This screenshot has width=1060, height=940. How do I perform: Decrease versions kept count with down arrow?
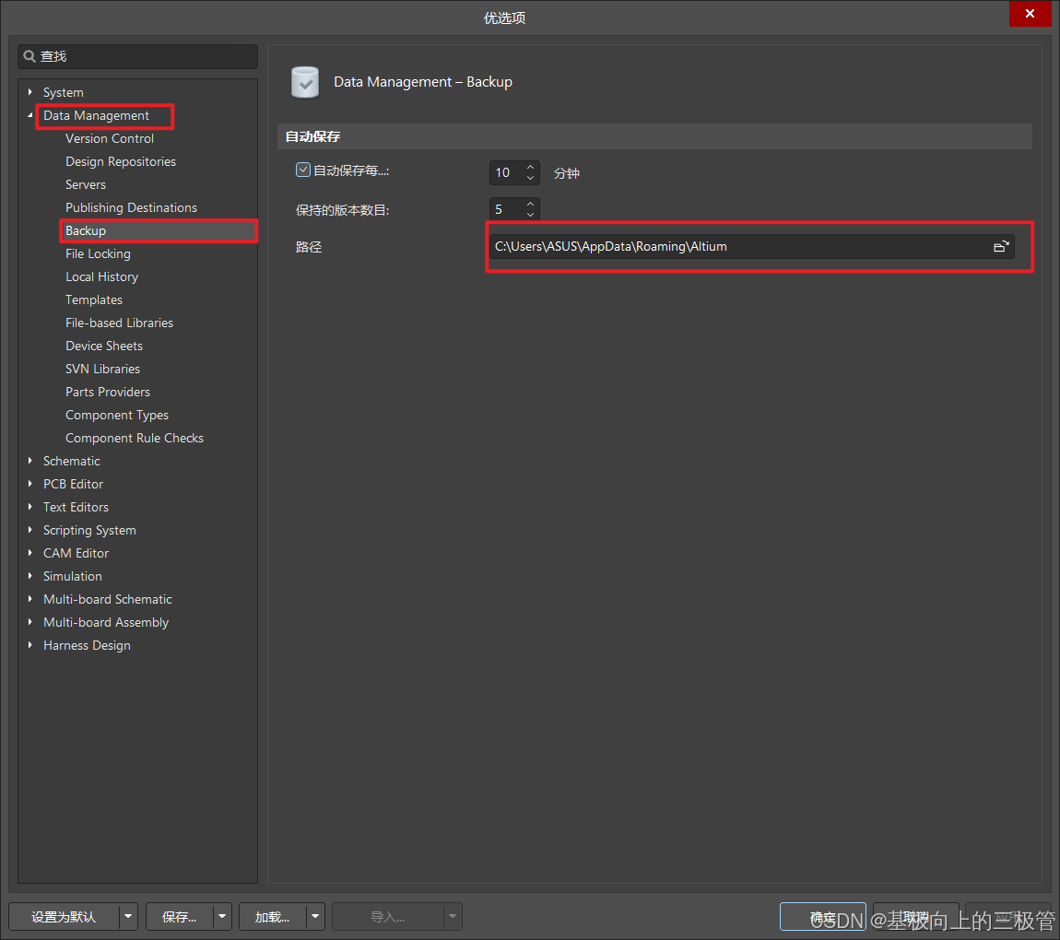(x=531, y=215)
